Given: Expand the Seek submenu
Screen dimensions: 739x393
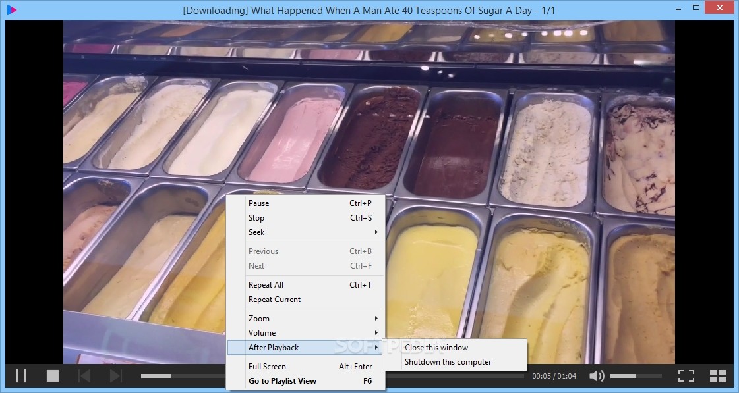Looking at the screenshot, I should click(306, 232).
